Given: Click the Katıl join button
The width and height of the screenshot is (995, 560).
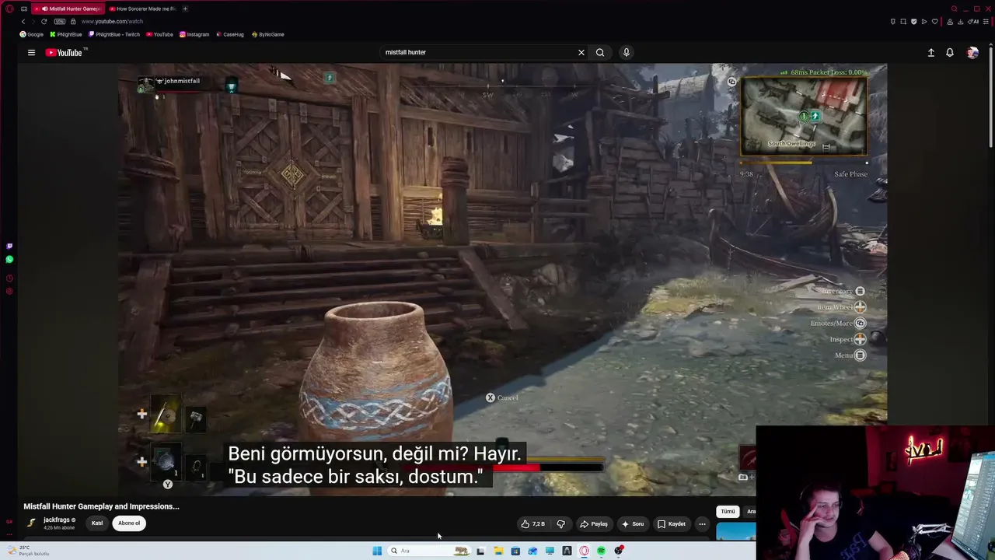Looking at the screenshot, I should [97, 523].
